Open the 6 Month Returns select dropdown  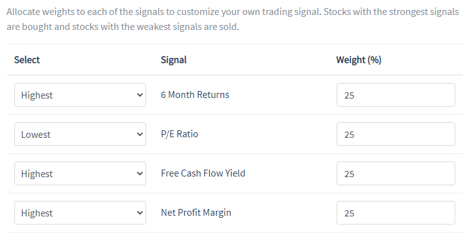(x=80, y=95)
